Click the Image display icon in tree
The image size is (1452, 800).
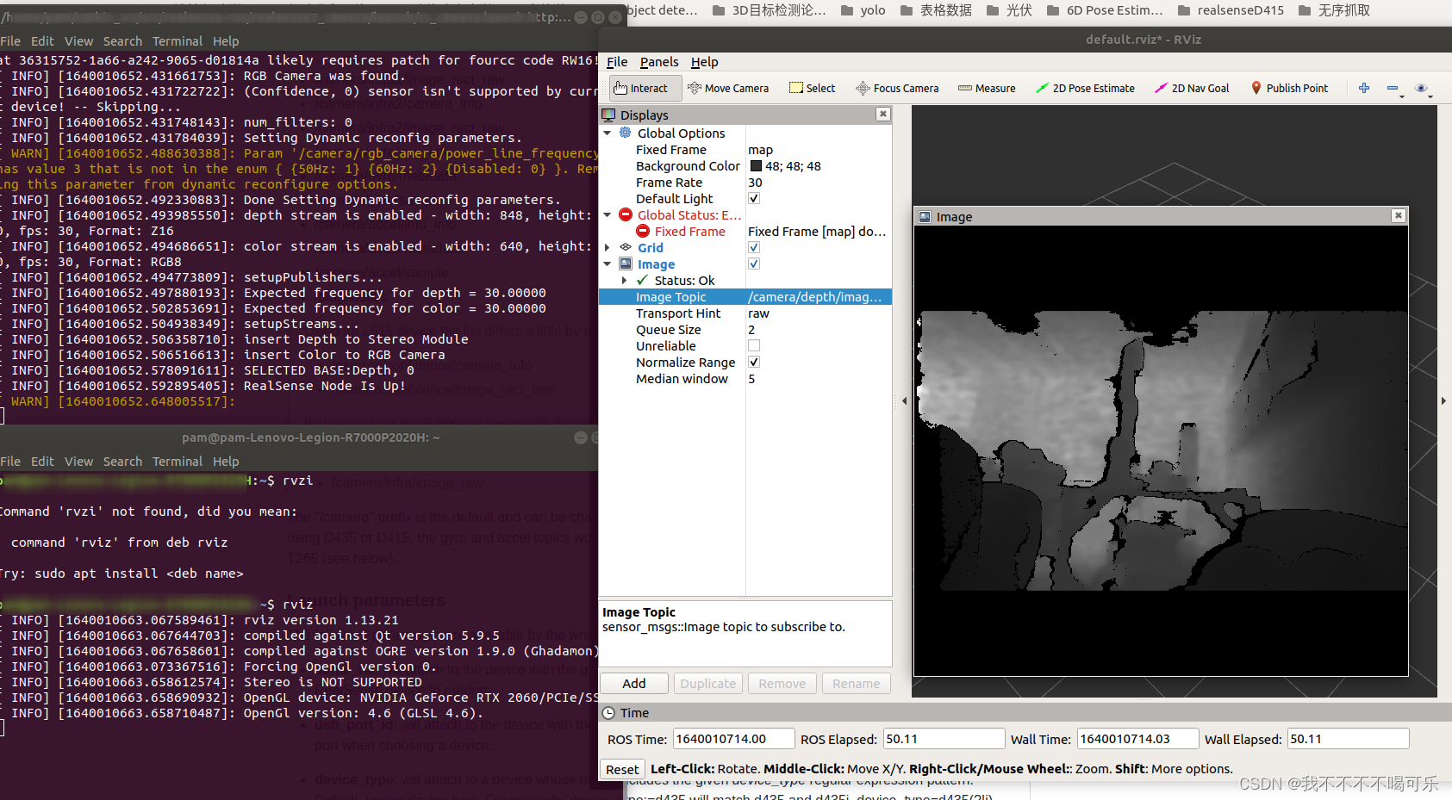coord(626,264)
